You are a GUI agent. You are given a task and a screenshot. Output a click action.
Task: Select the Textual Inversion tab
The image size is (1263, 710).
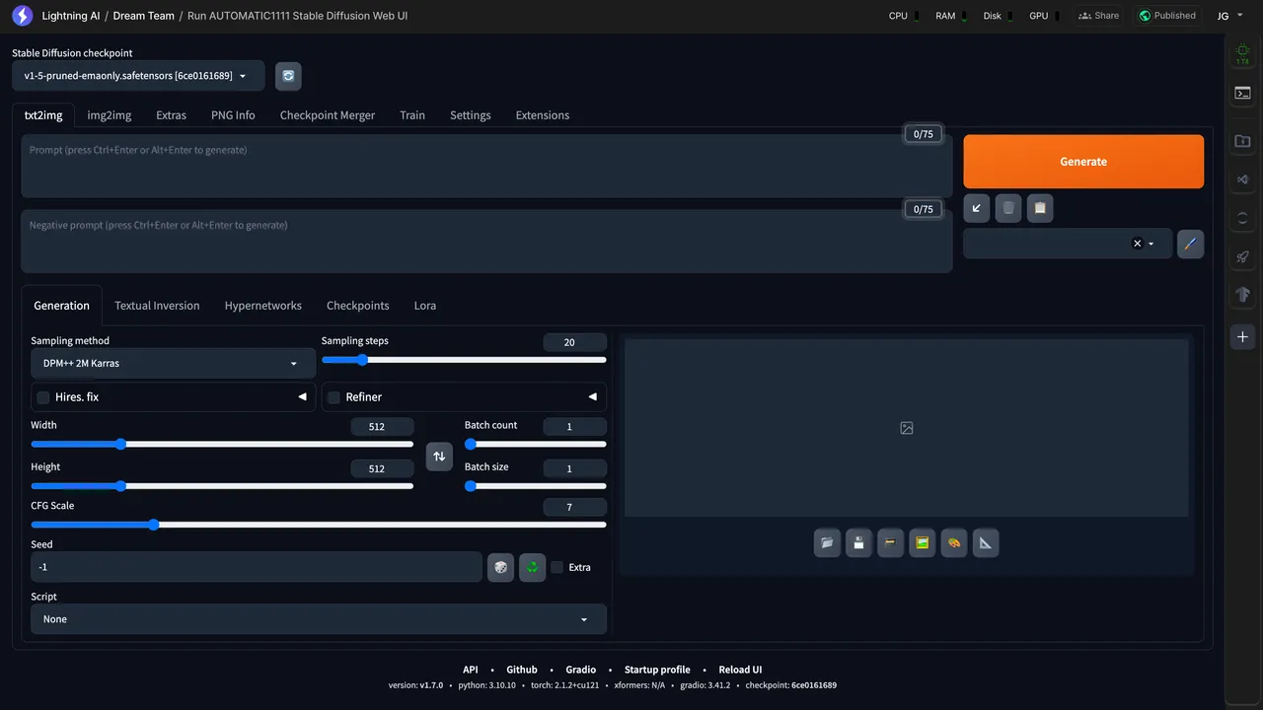pos(157,306)
